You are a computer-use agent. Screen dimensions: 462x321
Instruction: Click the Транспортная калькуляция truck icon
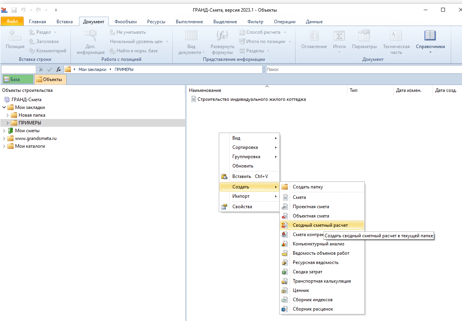pyautogui.click(x=284, y=281)
